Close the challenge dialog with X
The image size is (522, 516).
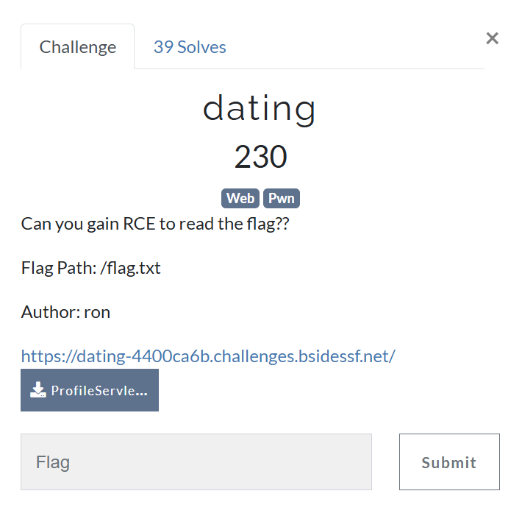492,38
